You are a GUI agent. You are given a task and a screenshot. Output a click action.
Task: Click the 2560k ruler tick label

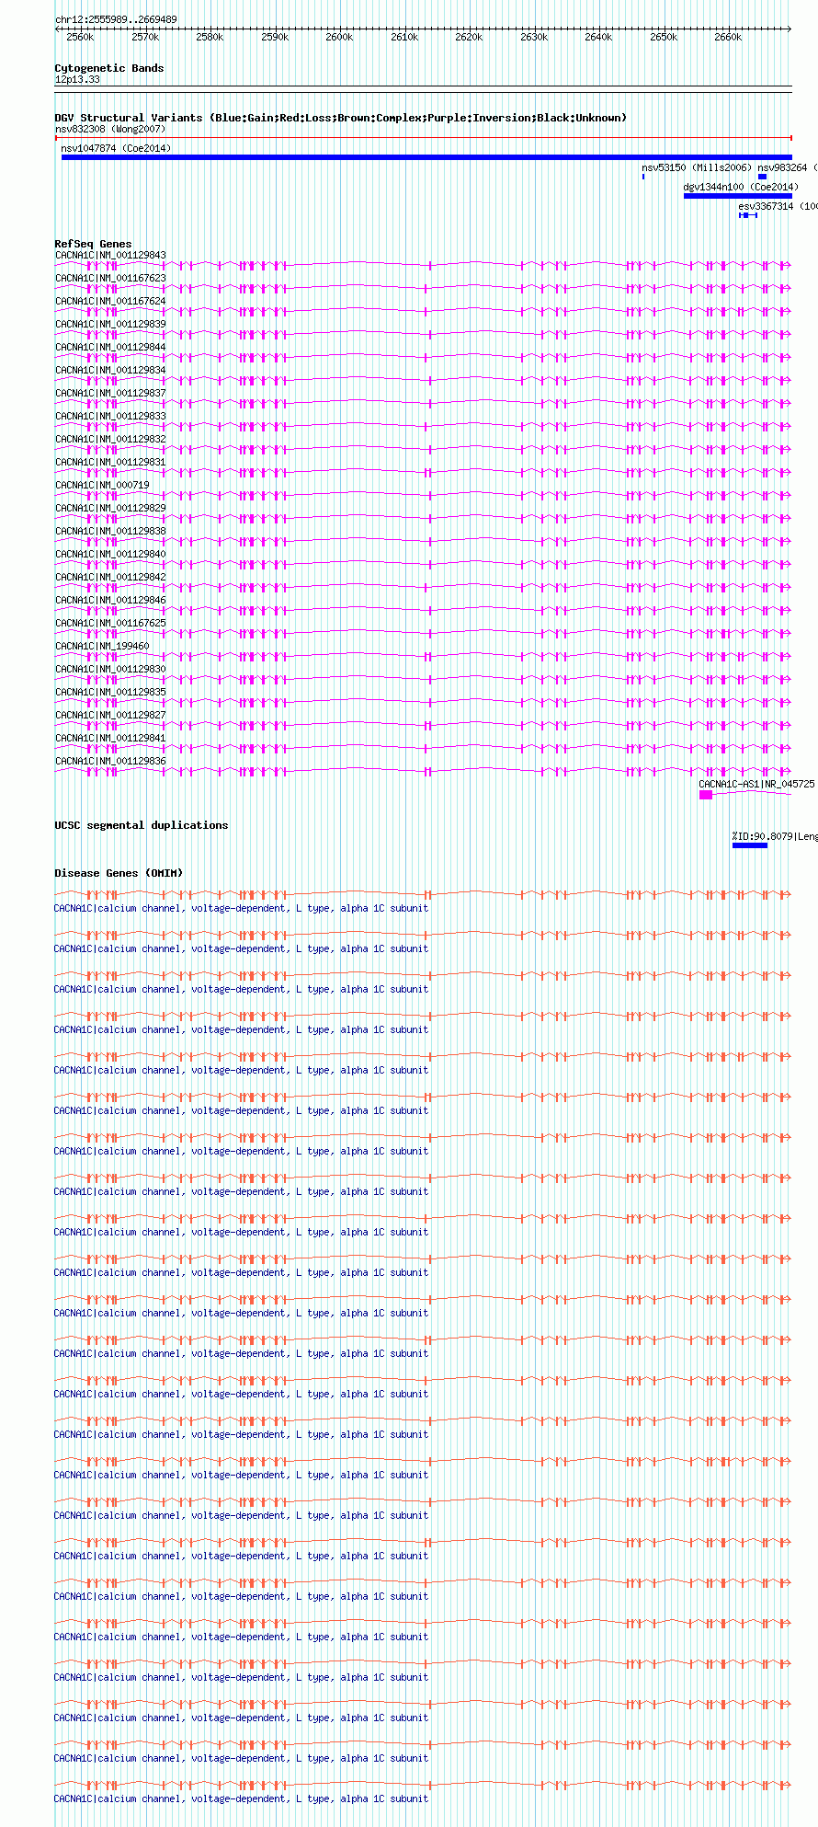[80, 38]
